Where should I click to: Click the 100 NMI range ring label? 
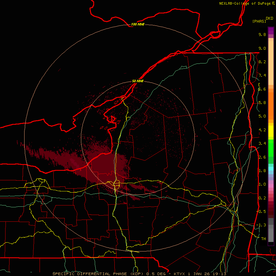[138, 24]
